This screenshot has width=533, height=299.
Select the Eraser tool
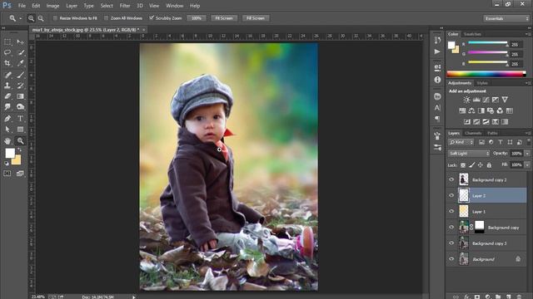click(x=7, y=96)
